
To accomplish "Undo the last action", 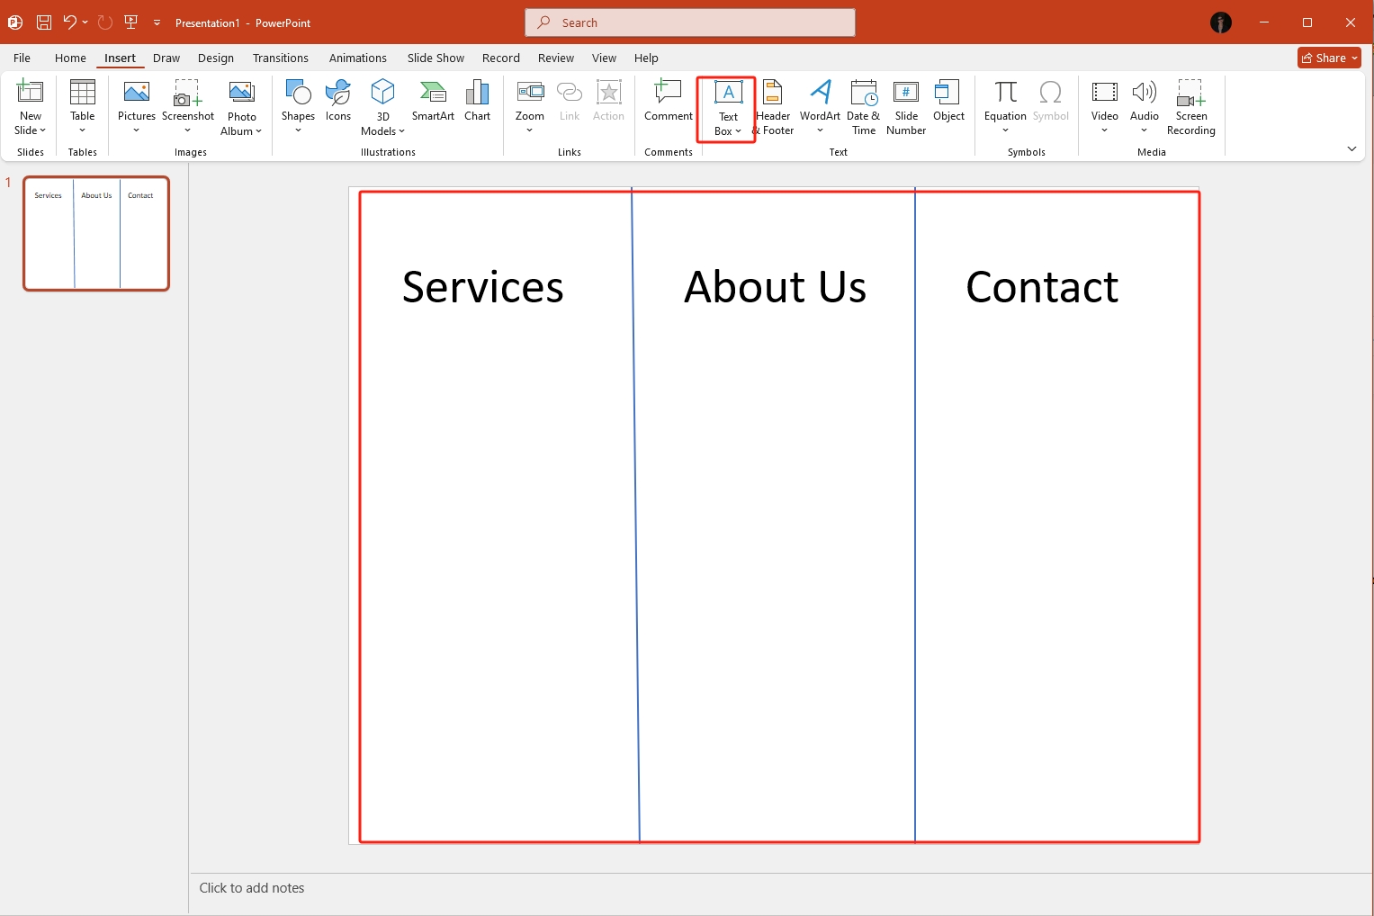I will tap(69, 22).
